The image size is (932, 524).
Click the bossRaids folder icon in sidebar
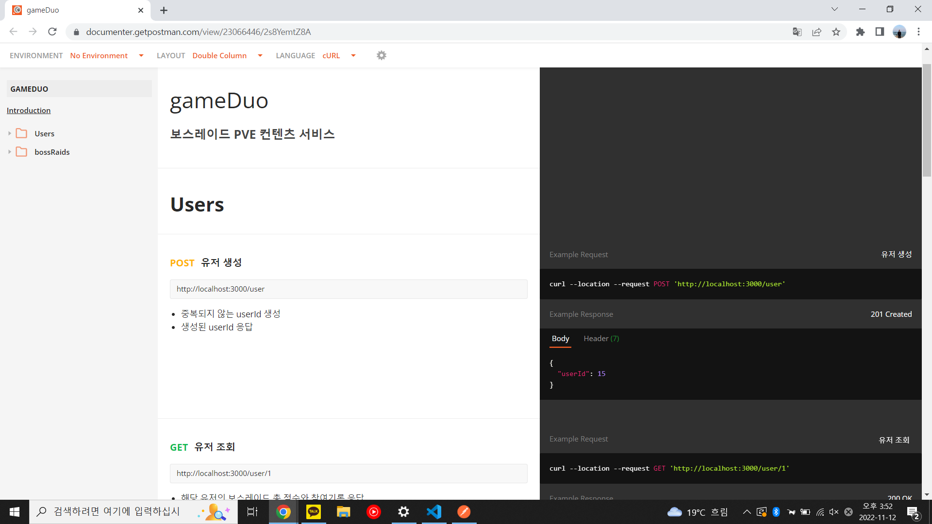tap(21, 152)
